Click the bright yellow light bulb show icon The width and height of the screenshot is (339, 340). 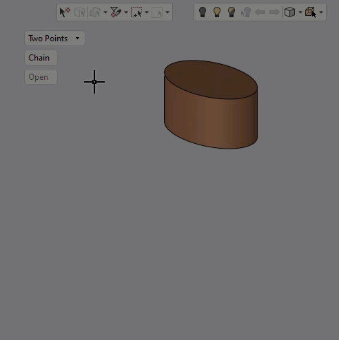pos(217,12)
